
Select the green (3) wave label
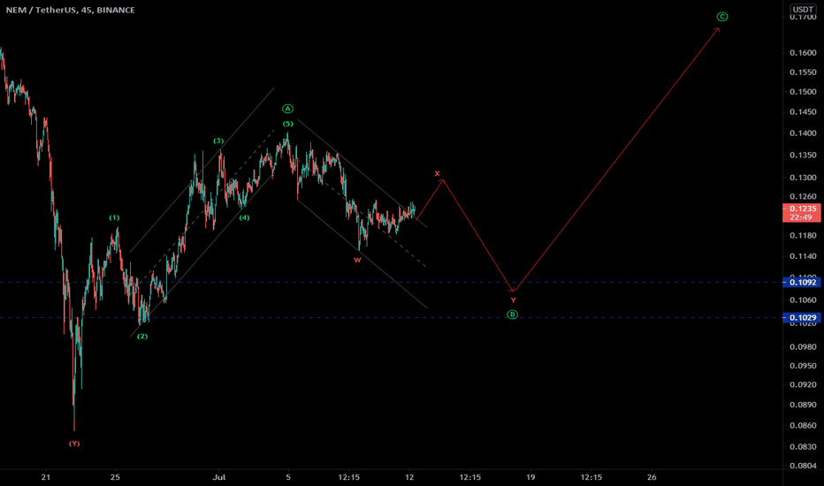click(218, 140)
